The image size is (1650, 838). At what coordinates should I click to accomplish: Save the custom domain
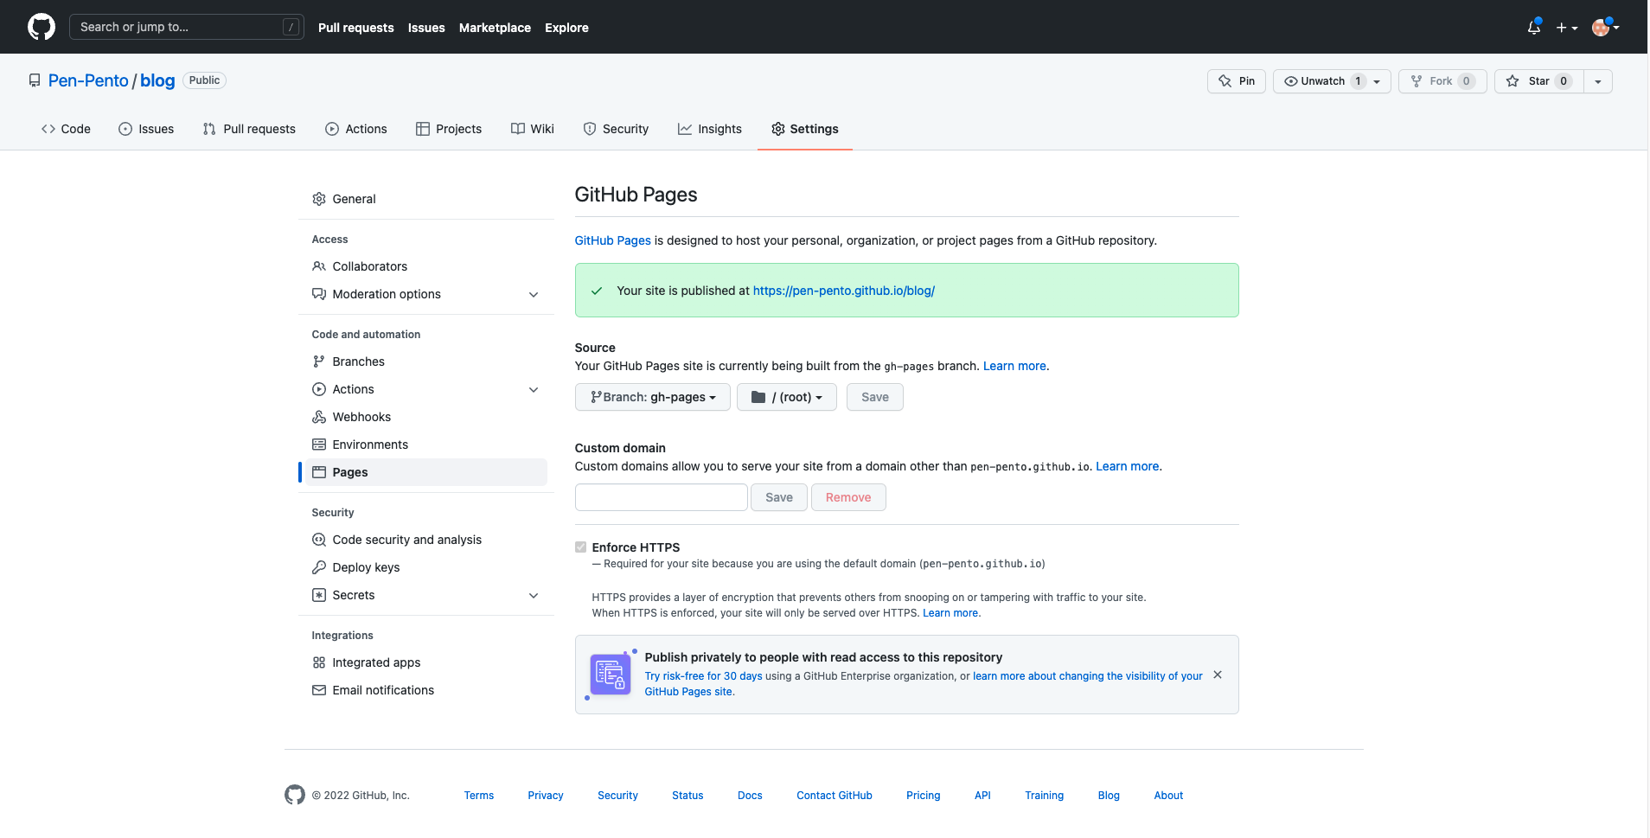click(779, 497)
